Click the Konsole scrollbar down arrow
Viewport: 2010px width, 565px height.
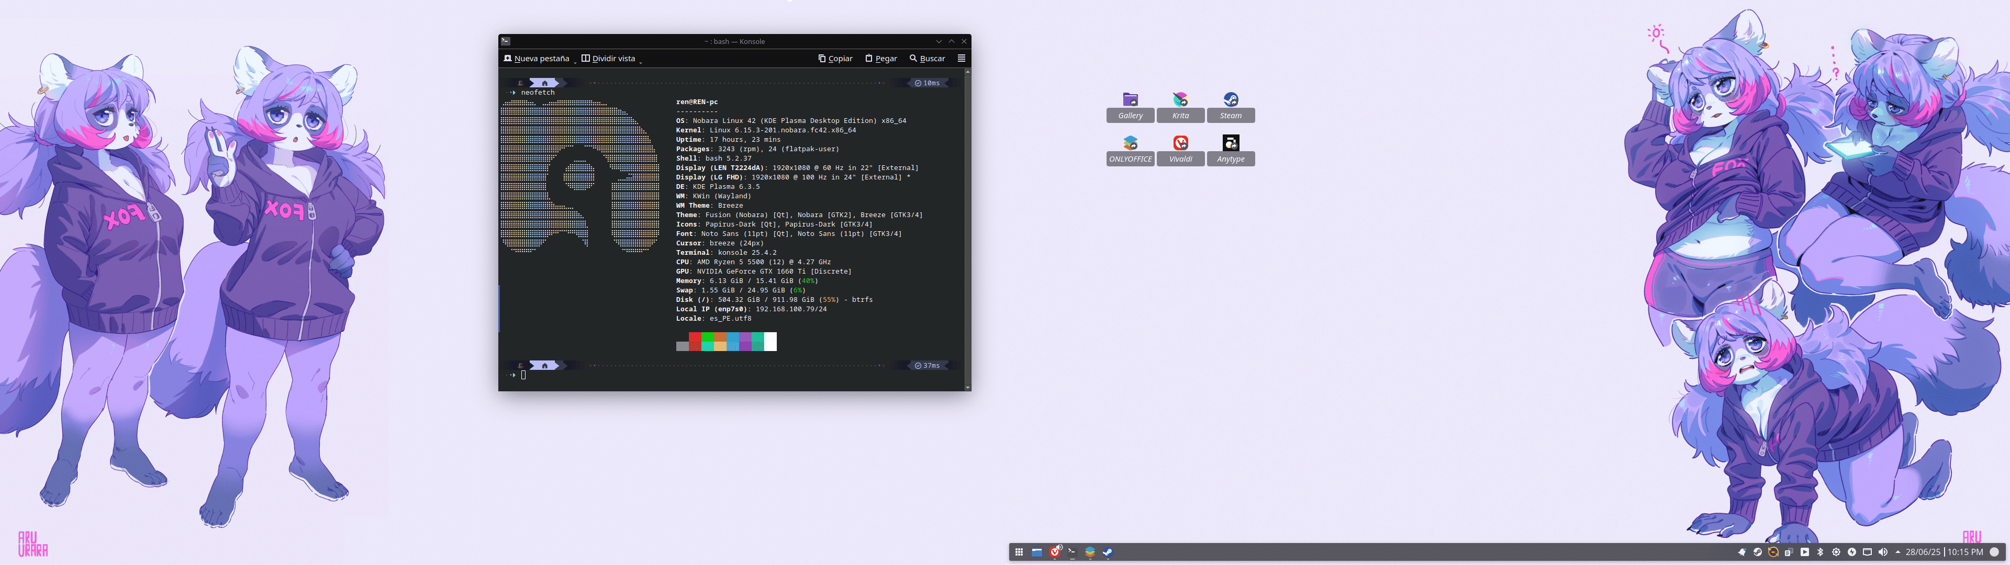(x=967, y=387)
